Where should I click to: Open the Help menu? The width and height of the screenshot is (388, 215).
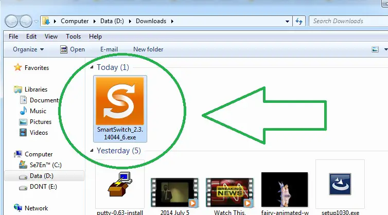[x=95, y=37]
